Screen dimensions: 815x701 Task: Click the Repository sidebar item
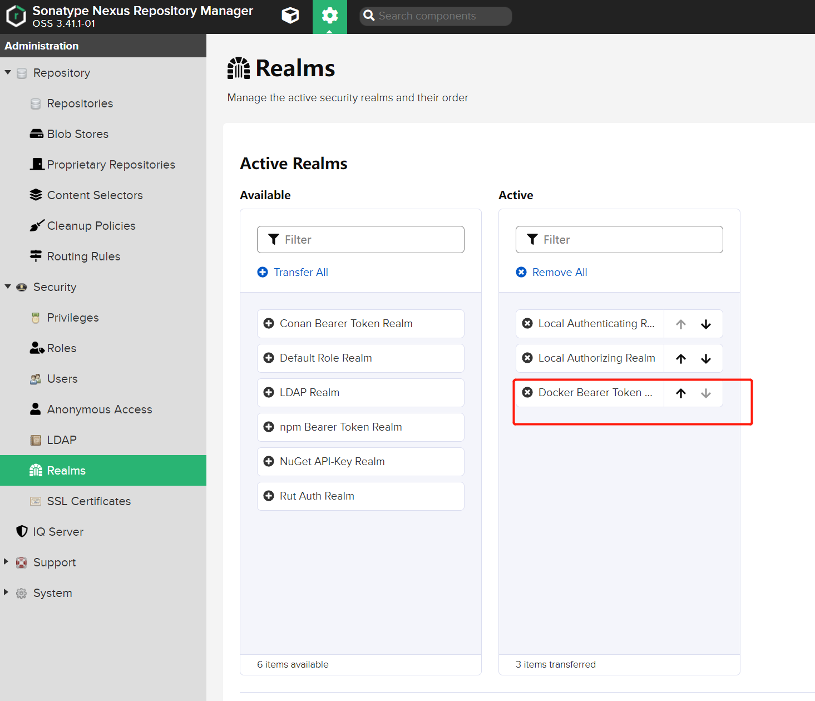(62, 73)
